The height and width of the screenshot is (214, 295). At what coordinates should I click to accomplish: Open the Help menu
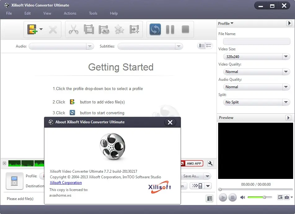(x=114, y=13)
